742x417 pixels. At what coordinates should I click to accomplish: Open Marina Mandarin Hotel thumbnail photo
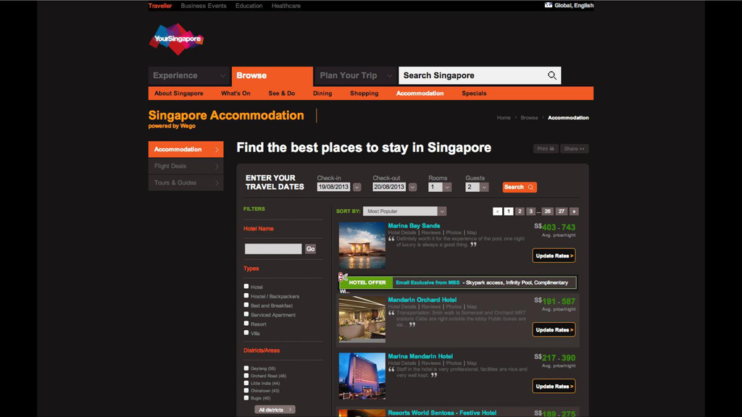point(362,376)
